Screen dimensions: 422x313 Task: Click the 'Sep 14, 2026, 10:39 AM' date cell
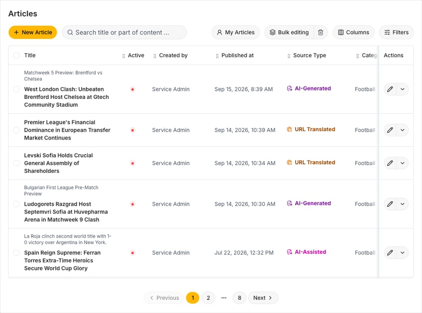[245, 130]
